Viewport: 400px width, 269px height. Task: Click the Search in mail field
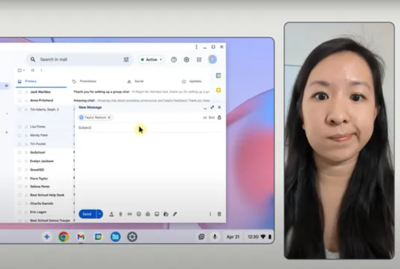coord(79,60)
